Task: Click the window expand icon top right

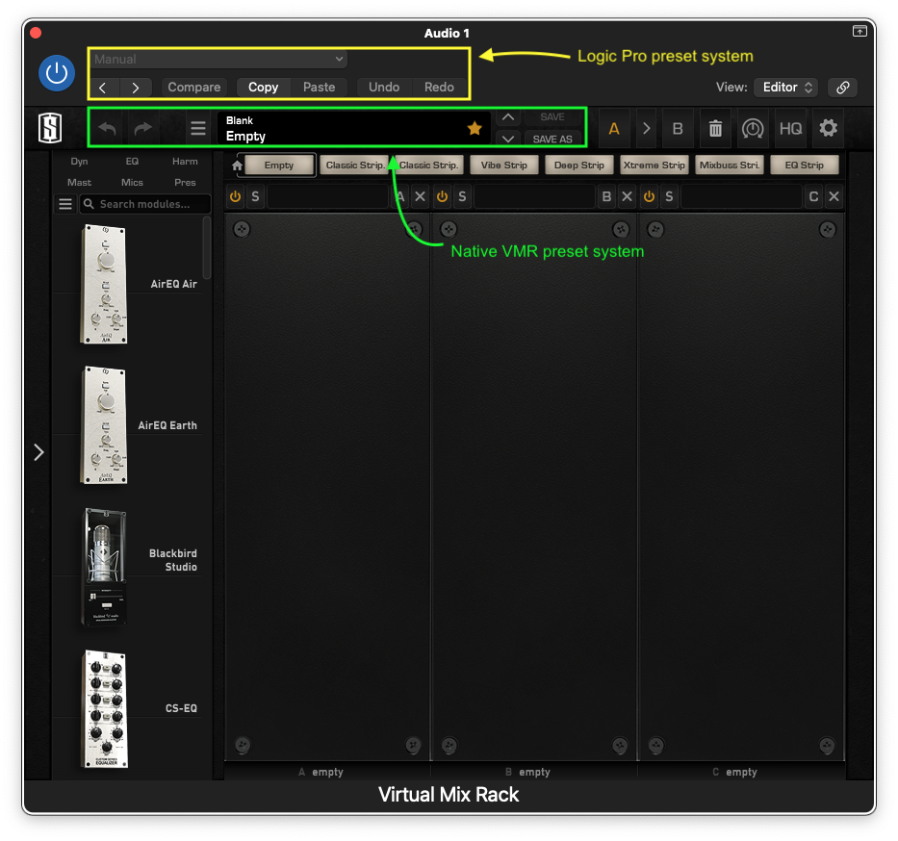Action: click(860, 31)
